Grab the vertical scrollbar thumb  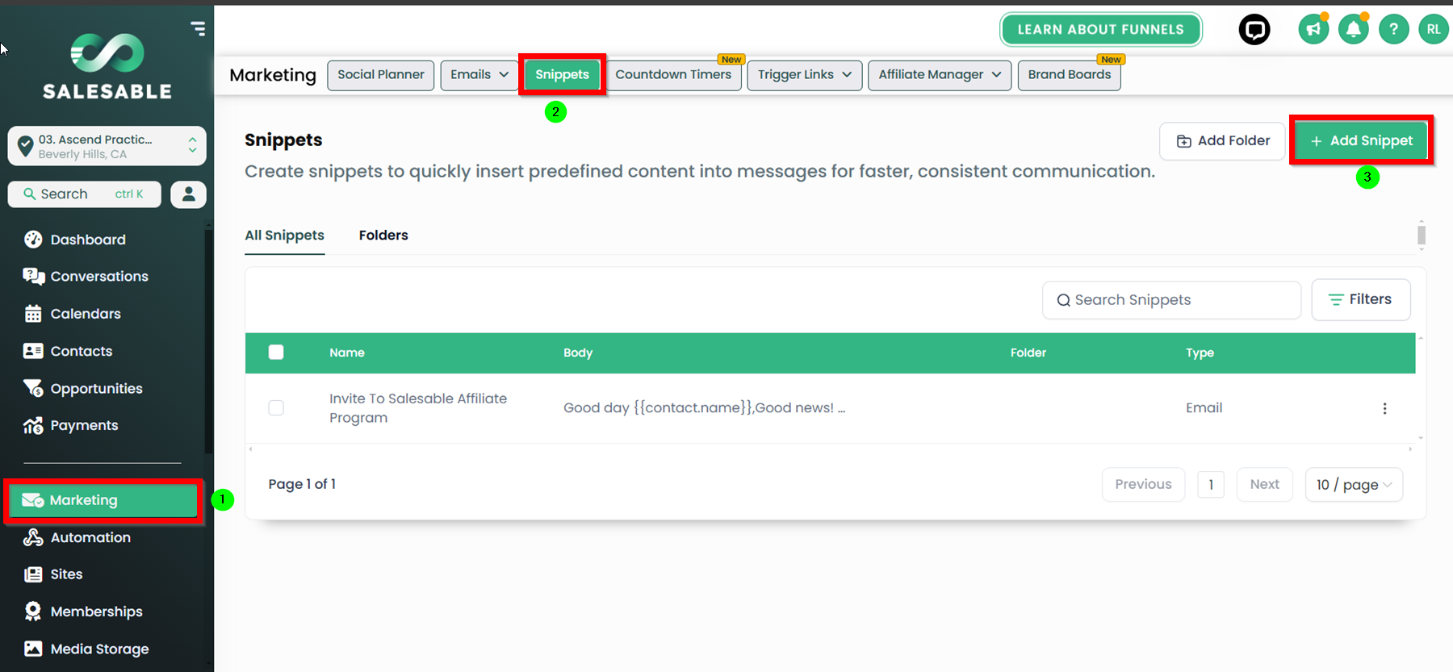[1422, 235]
